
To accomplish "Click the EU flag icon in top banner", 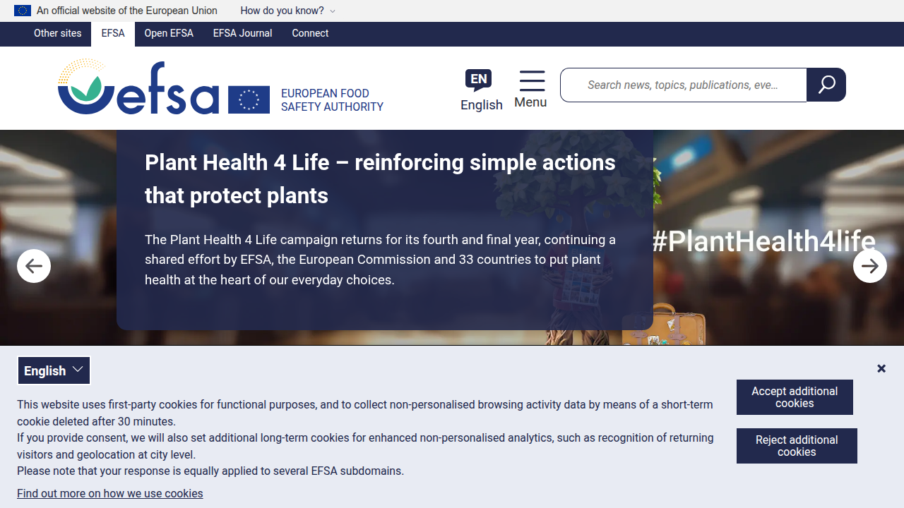I will pos(23,11).
